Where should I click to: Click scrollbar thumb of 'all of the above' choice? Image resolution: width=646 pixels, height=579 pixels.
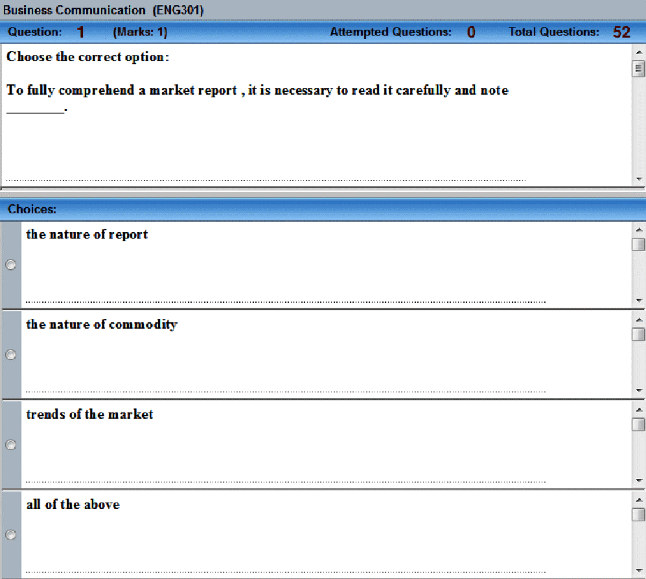point(639,514)
